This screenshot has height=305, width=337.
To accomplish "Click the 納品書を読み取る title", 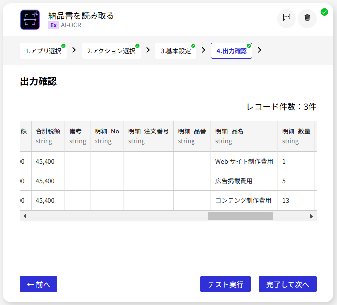I will tap(81, 16).
